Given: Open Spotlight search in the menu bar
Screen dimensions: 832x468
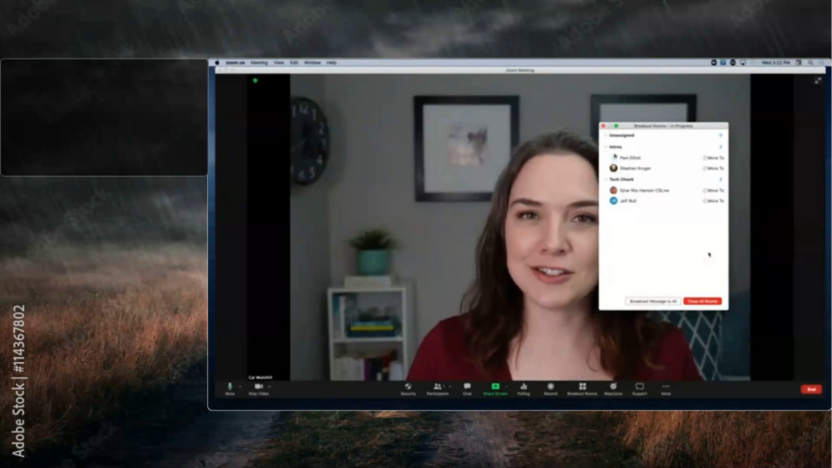Looking at the screenshot, I should pyautogui.click(x=810, y=63).
